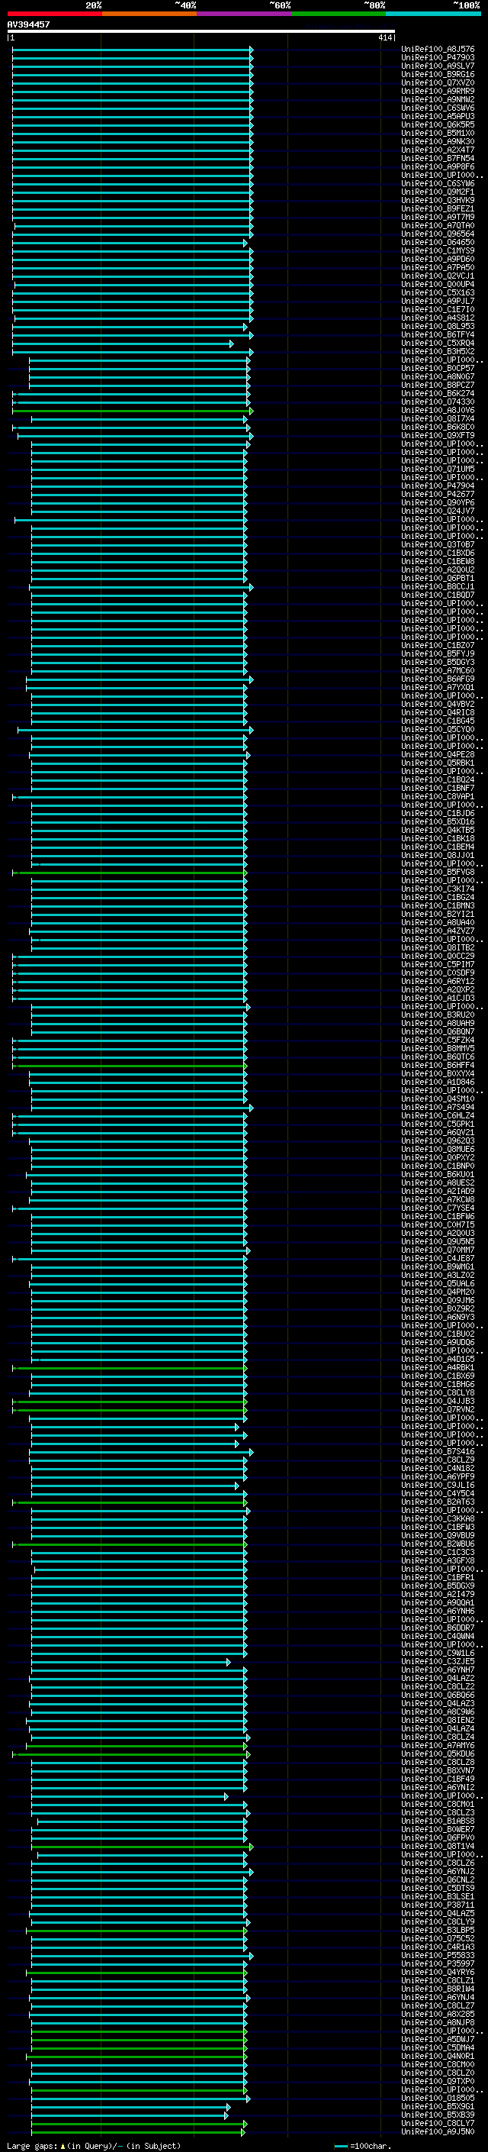Screen dimensions: 488x2152
Task: Click the orange ~40% identity legend segment
Action: [x=149, y=14]
